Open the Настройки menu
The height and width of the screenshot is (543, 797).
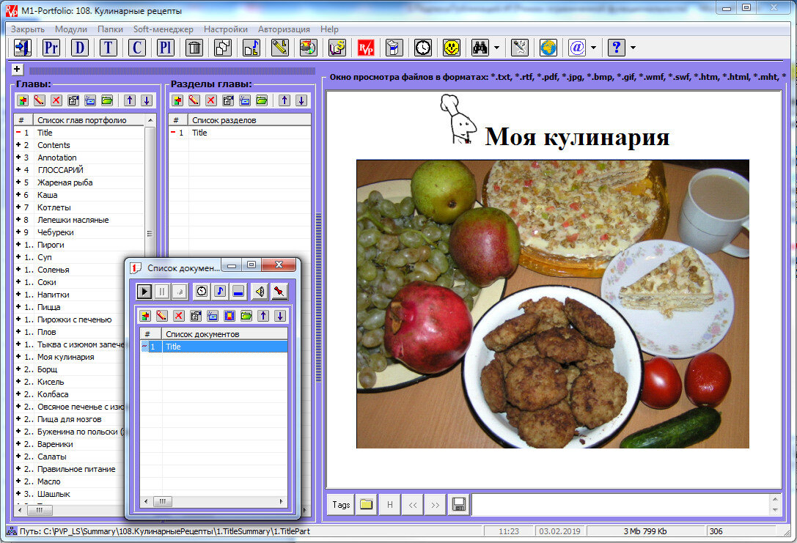(x=225, y=29)
